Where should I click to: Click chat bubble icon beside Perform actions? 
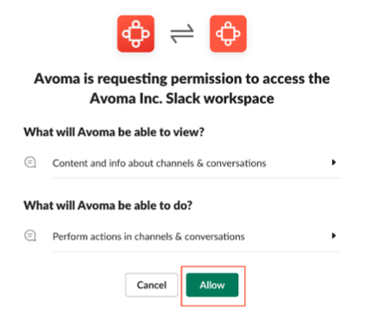click(30, 236)
